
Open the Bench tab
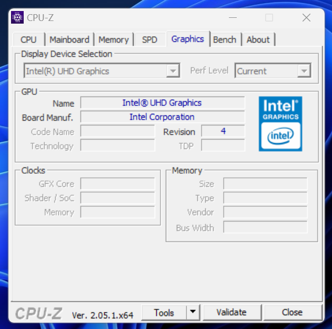pos(225,40)
